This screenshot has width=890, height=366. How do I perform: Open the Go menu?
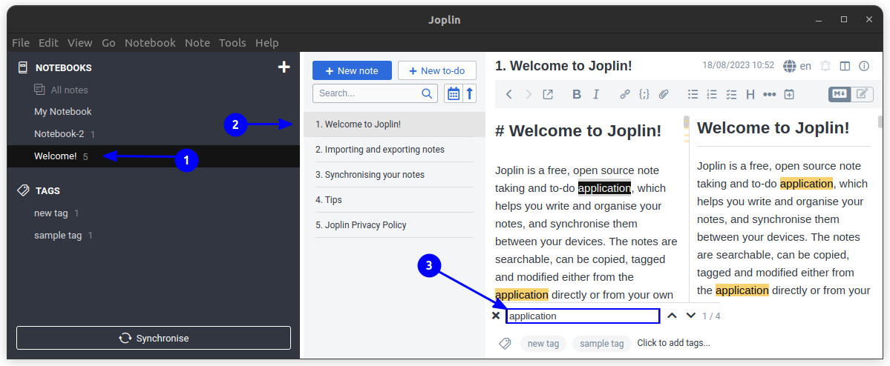[x=109, y=42]
